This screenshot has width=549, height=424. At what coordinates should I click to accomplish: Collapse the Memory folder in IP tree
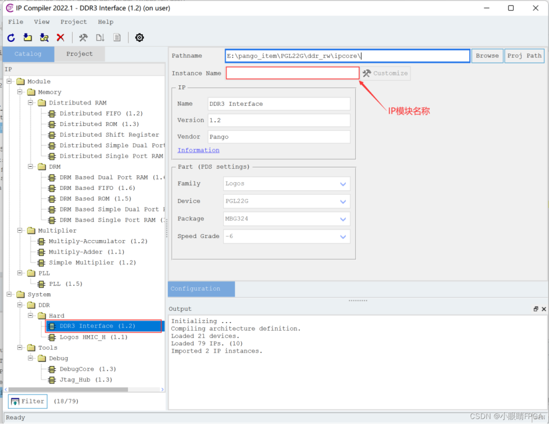pos(20,92)
